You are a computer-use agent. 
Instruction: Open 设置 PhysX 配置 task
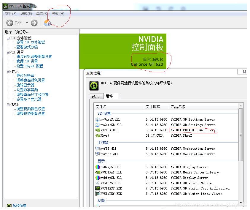click(x=30, y=66)
